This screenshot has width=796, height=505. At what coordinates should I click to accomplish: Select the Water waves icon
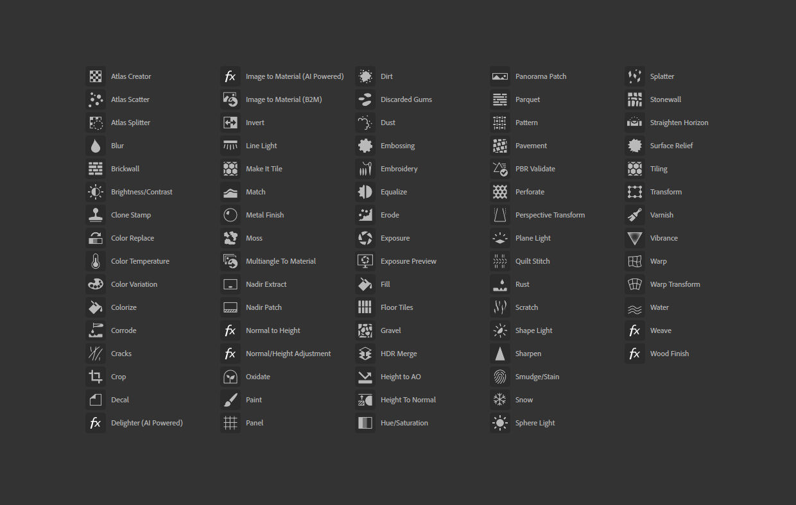(x=635, y=307)
